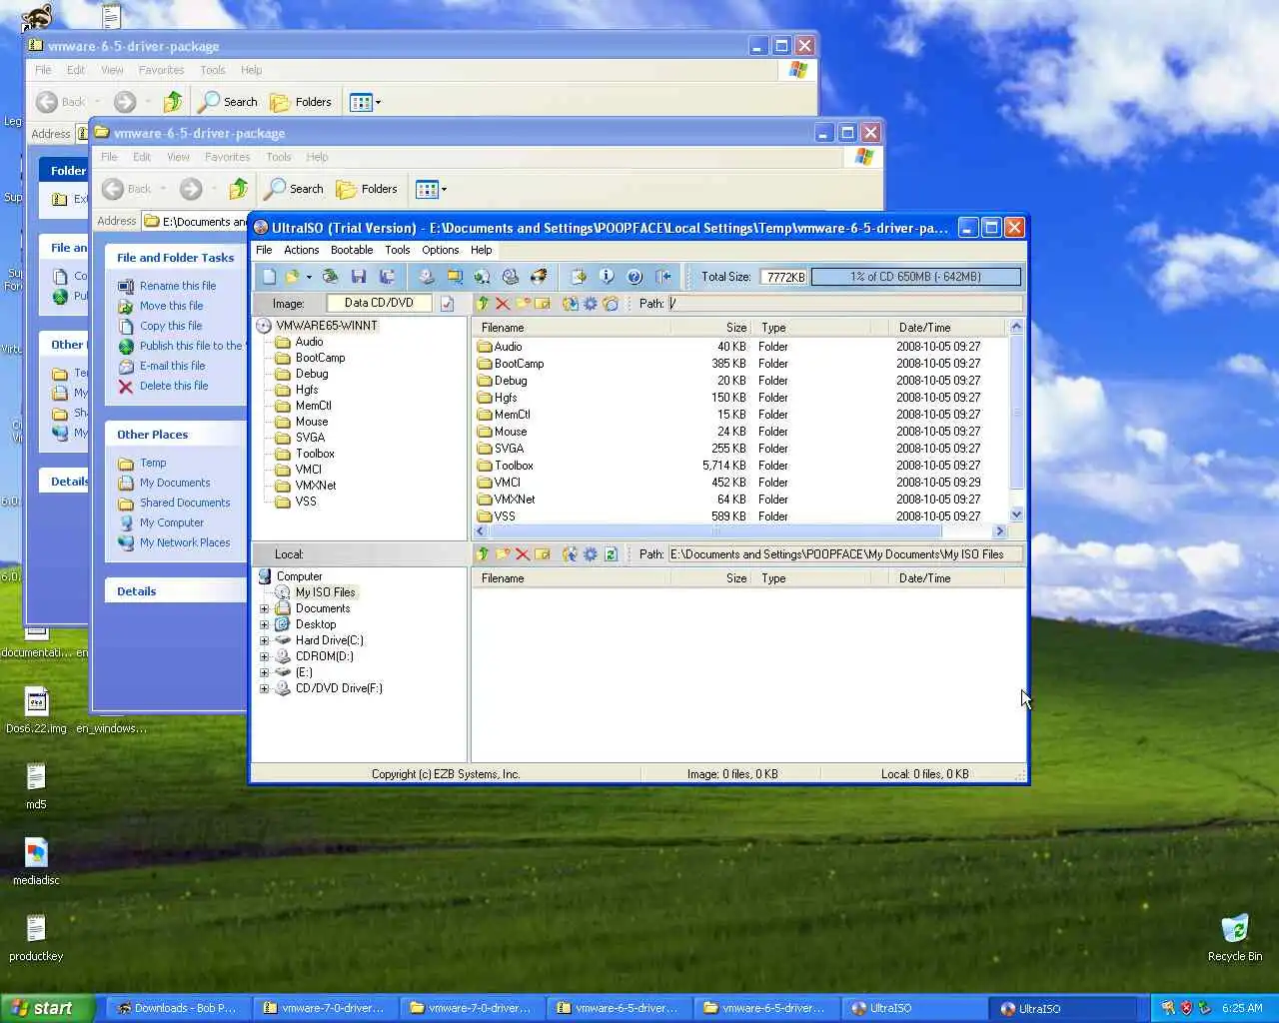Expand the Hard Drive(C:) tree node
Image resolution: width=1279 pixels, height=1023 pixels.
265,640
